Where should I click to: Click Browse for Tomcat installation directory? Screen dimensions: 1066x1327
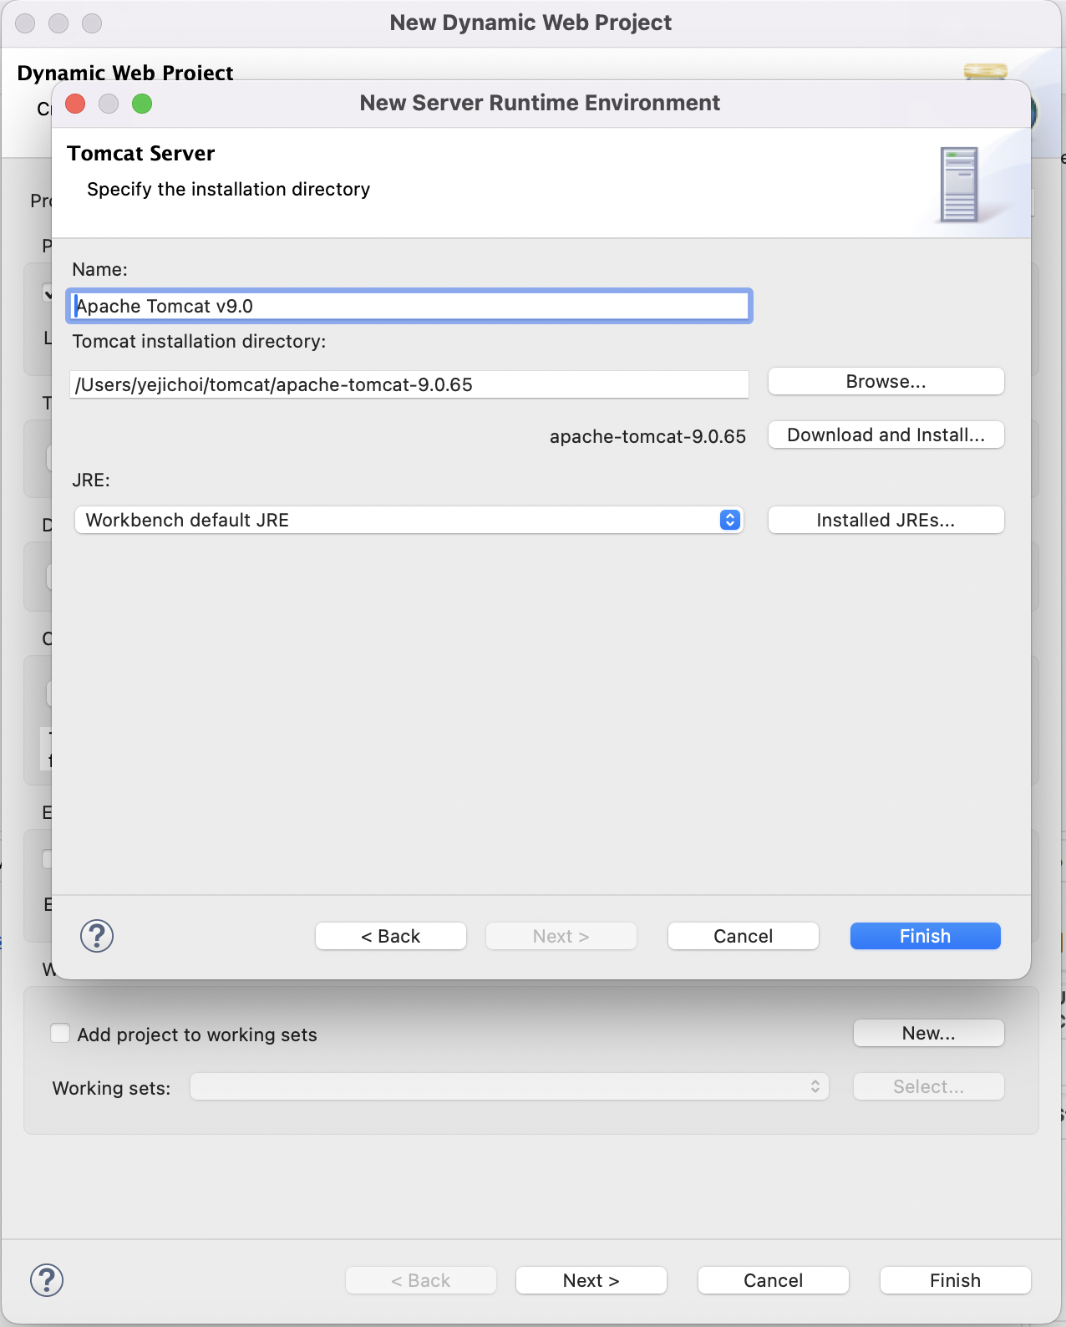tap(886, 381)
